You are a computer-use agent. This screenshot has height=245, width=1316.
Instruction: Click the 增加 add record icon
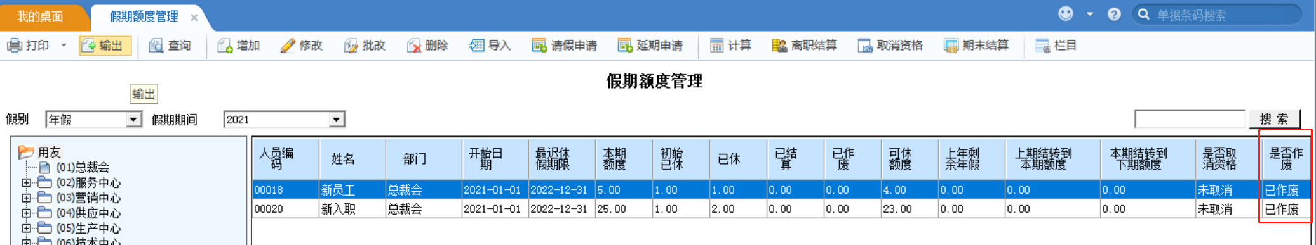pos(225,46)
